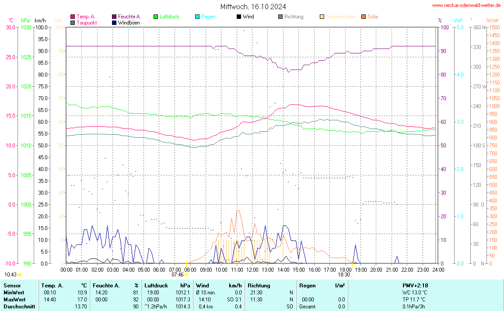Select the Sonnenschein legend marker
Viewport: 504px width, 311px height.
322,17
